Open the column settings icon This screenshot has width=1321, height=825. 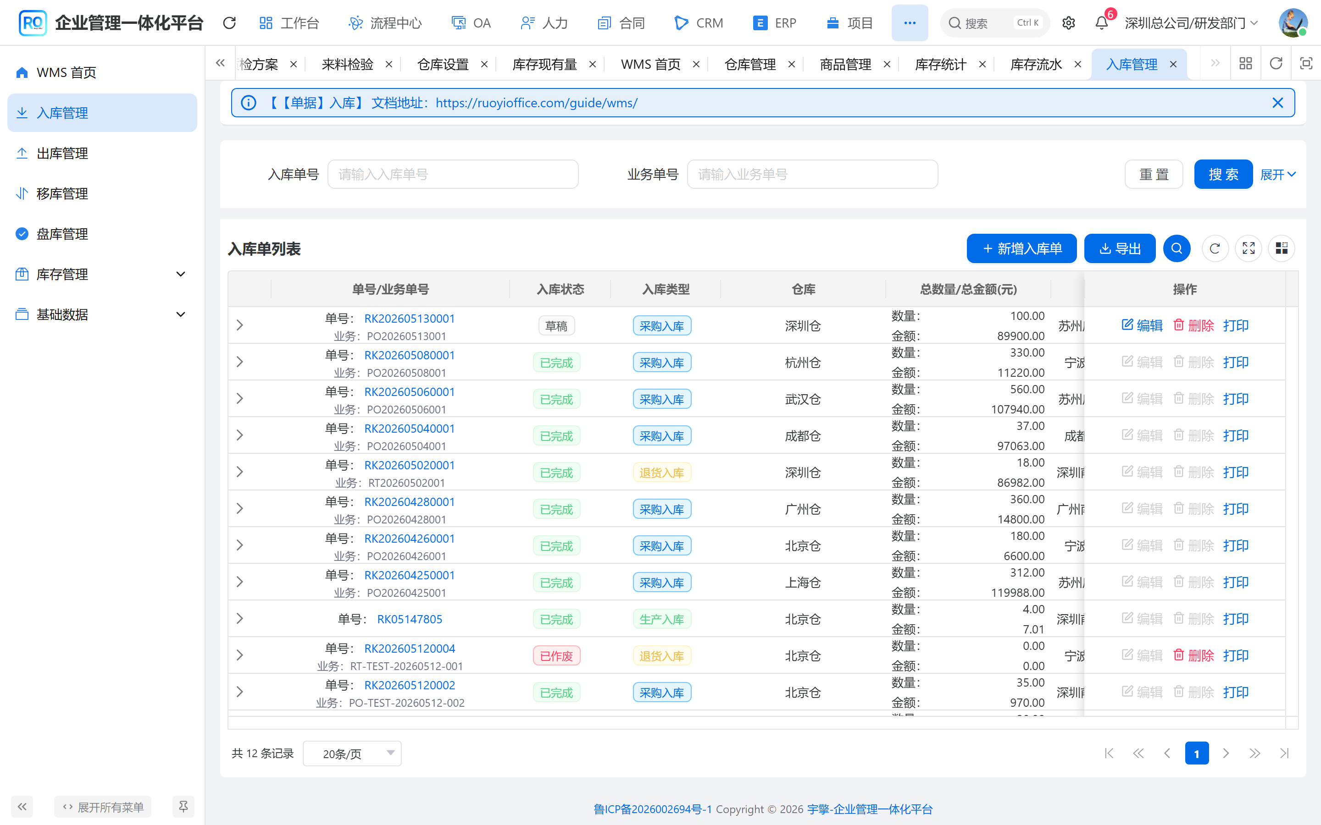[x=1281, y=249]
